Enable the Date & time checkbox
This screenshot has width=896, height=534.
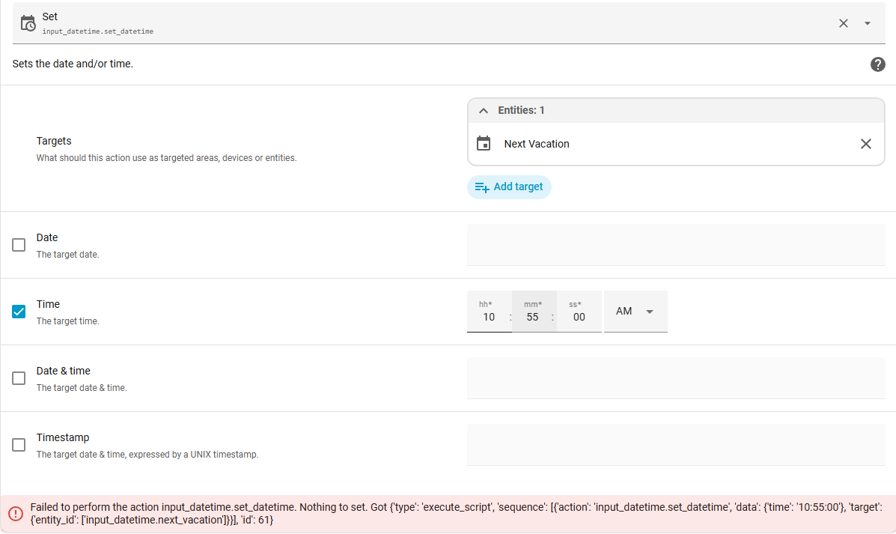click(x=19, y=378)
